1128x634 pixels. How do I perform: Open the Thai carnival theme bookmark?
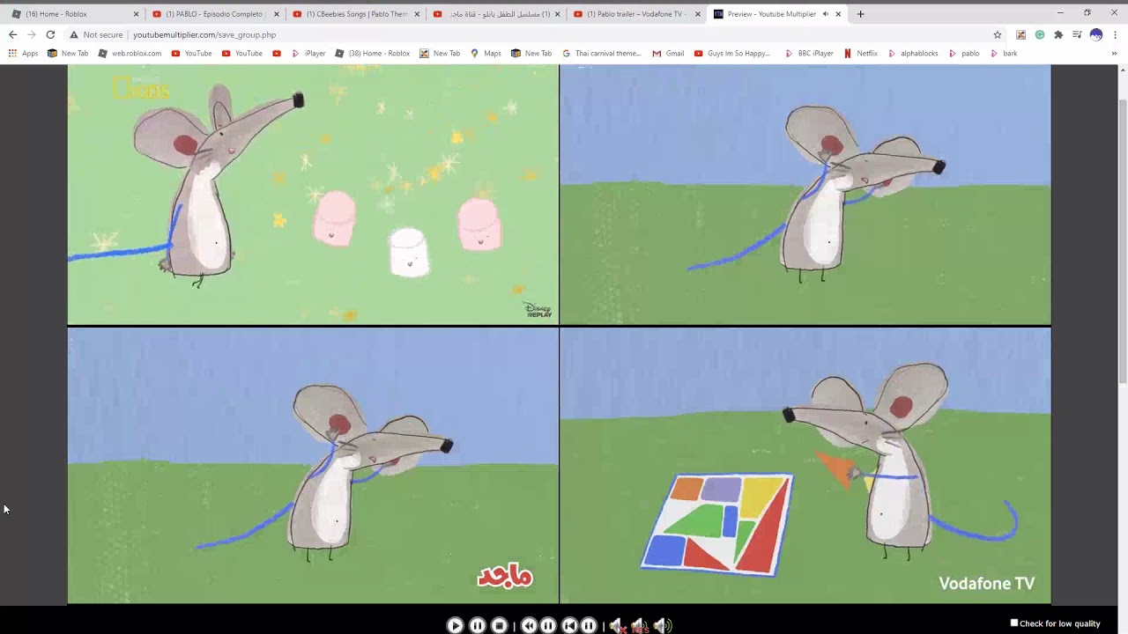(x=601, y=54)
